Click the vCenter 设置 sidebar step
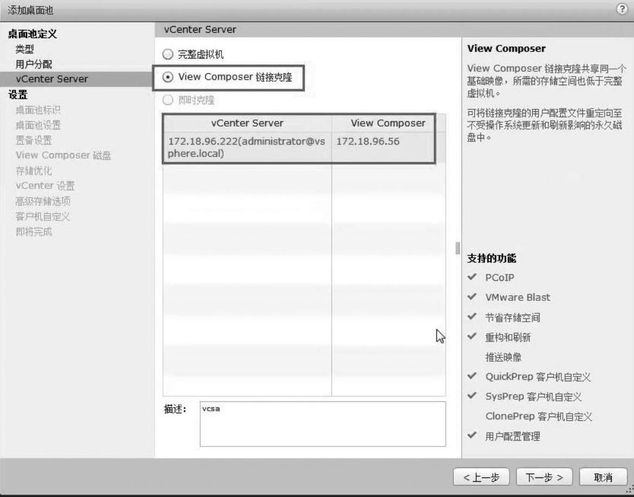 [x=45, y=186]
